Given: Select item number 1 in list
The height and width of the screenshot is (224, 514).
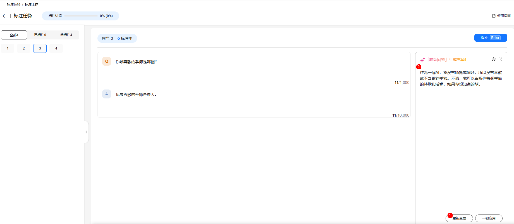Looking at the screenshot, I should pyautogui.click(x=8, y=48).
